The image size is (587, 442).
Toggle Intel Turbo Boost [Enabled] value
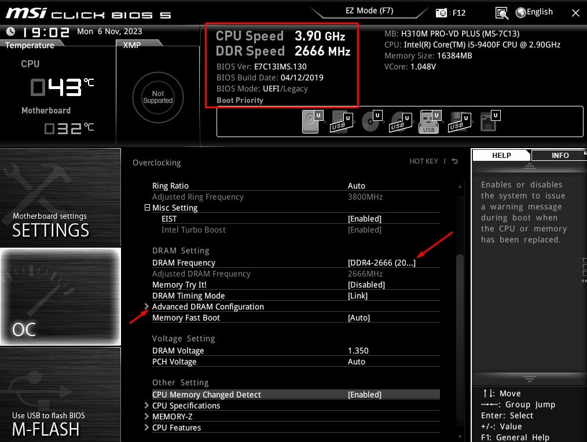[365, 230]
